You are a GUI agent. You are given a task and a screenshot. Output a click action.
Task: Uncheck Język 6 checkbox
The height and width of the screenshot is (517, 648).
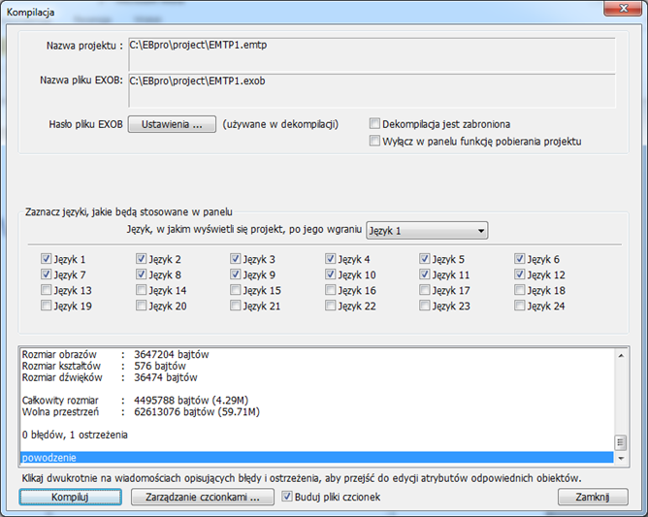[520, 259]
